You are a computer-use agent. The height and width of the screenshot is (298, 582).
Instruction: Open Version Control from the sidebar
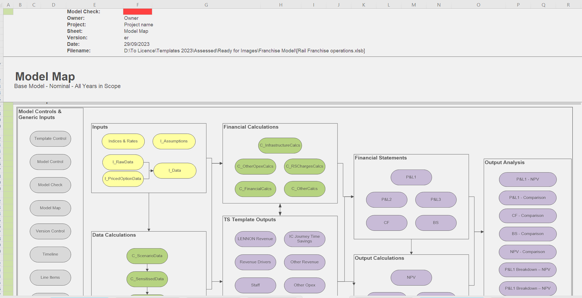[50, 231]
